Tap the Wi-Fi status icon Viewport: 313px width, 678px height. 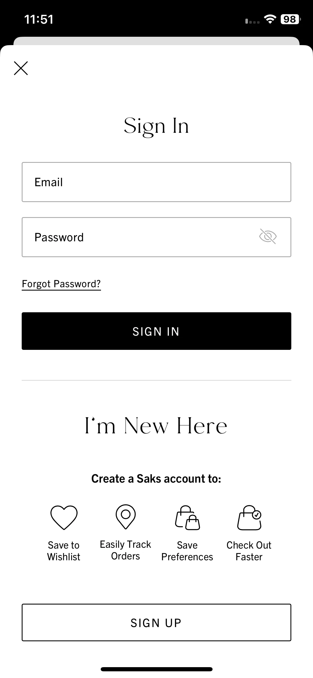270,19
